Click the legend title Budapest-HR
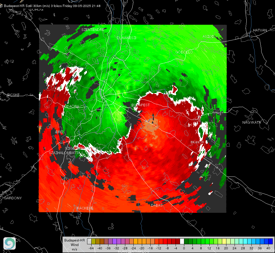The width and height of the screenshot is (275, 253). pyautogui.click(x=74, y=240)
